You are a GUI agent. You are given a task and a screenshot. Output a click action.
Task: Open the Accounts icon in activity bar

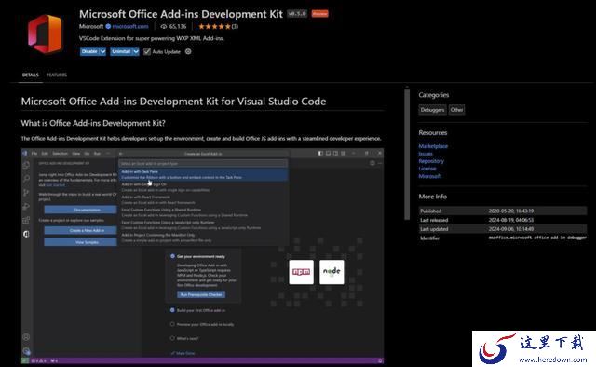(x=26, y=337)
